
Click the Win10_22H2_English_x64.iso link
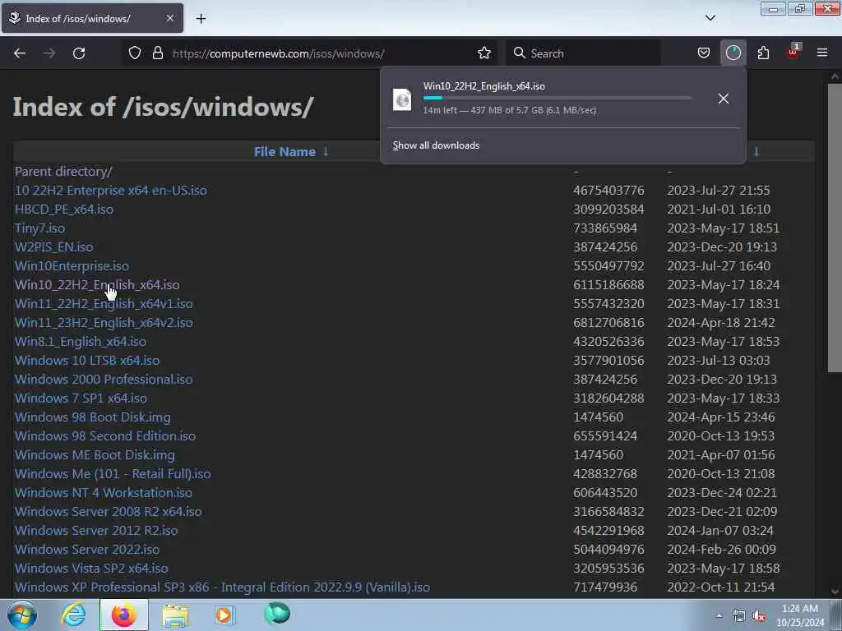[97, 285]
